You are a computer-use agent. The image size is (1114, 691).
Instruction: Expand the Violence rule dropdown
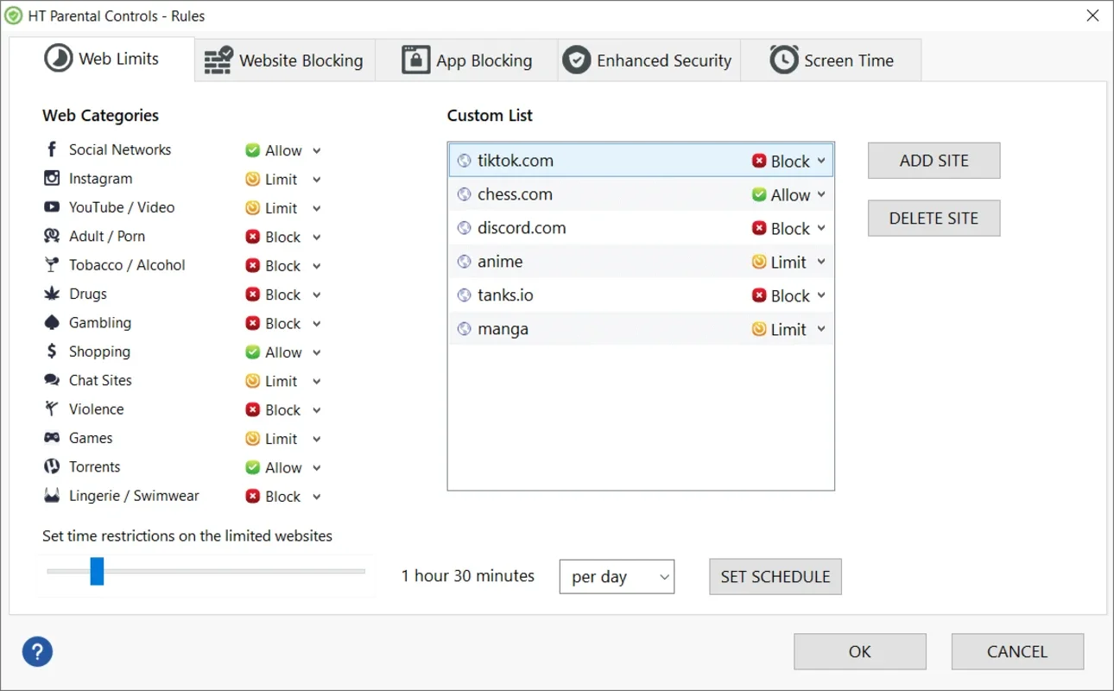pyautogui.click(x=317, y=410)
